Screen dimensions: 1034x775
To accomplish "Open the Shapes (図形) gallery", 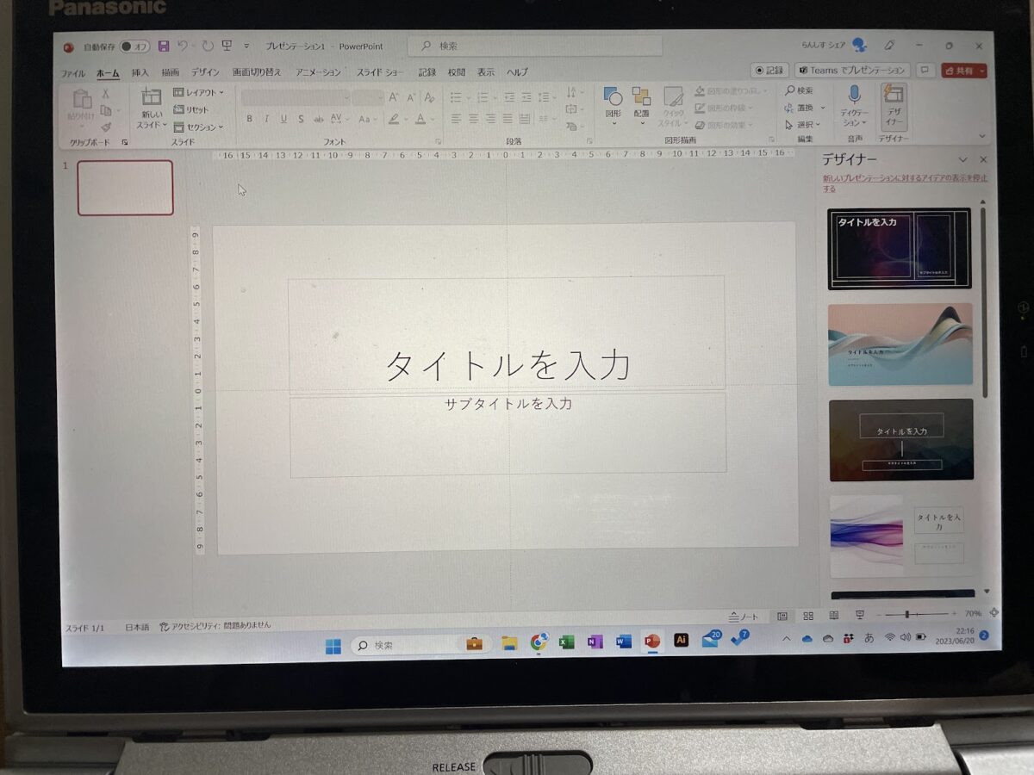I will point(613,97).
